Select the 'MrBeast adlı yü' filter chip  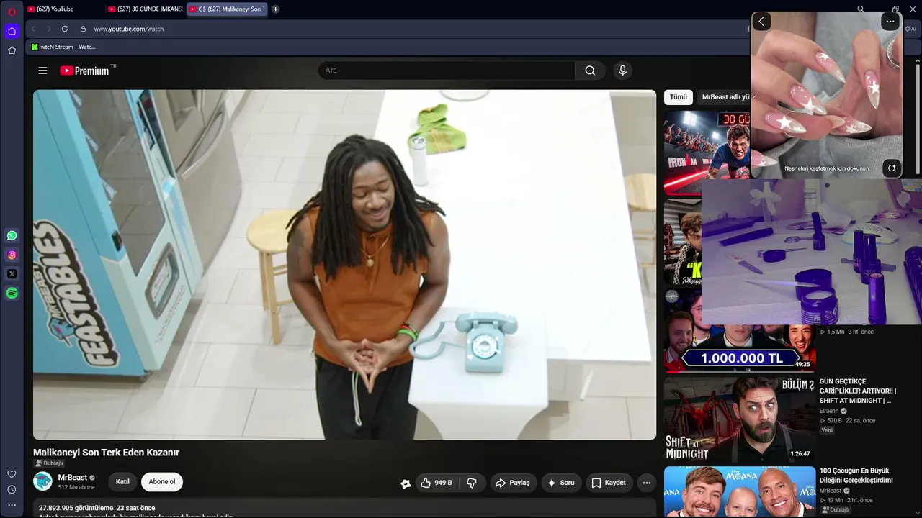click(725, 97)
